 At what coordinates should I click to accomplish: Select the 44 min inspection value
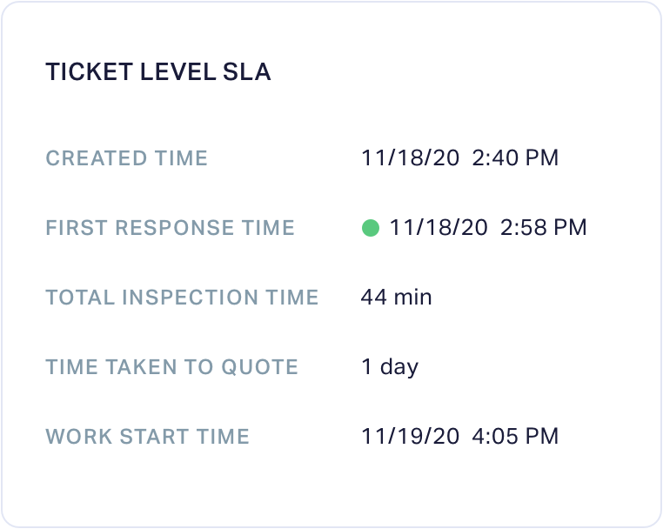396,297
